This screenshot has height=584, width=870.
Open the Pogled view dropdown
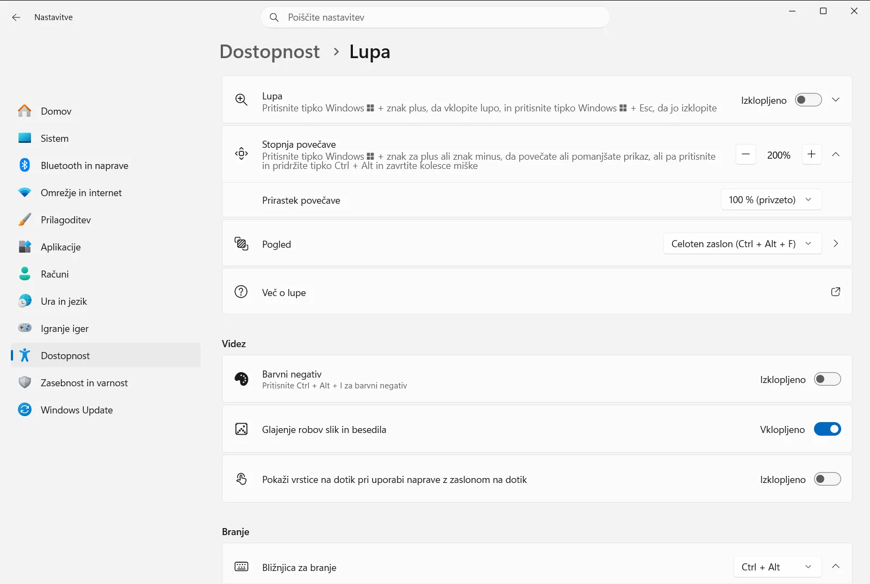click(742, 244)
